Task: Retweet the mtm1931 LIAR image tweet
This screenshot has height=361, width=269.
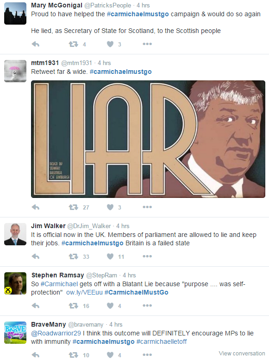Action: [x=74, y=207]
